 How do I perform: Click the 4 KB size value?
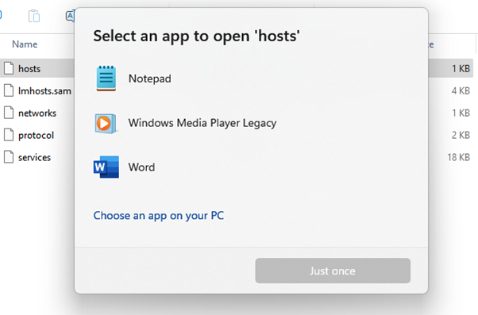[x=461, y=90]
